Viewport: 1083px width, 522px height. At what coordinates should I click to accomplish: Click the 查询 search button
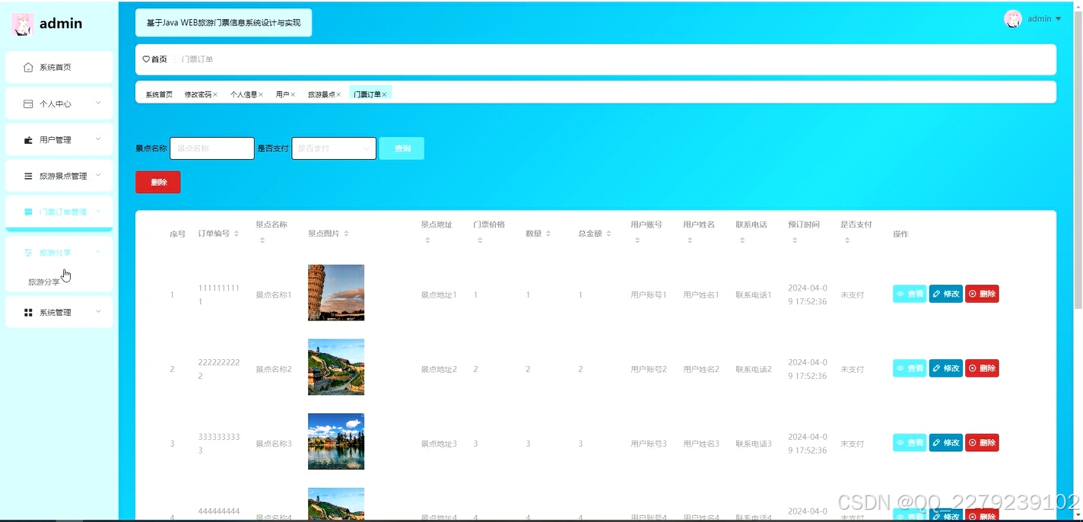(402, 148)
